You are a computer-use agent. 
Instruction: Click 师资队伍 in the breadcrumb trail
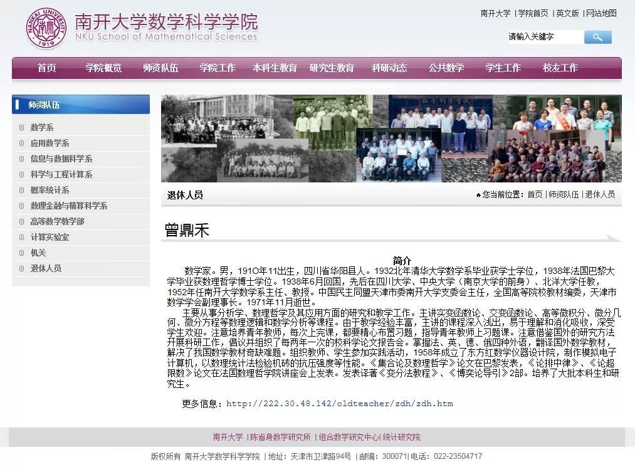click(x=564, y=195)
